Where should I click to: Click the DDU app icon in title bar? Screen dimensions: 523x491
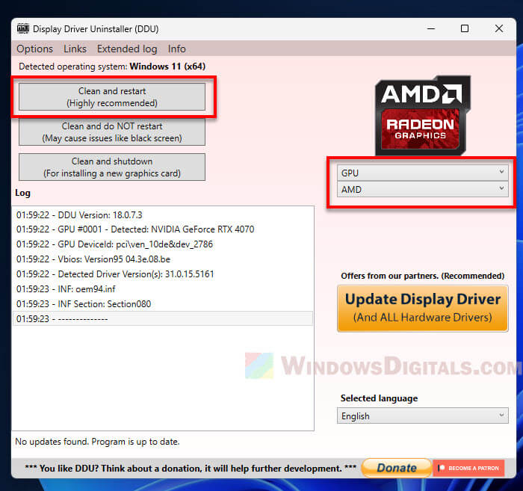(23, 28)
